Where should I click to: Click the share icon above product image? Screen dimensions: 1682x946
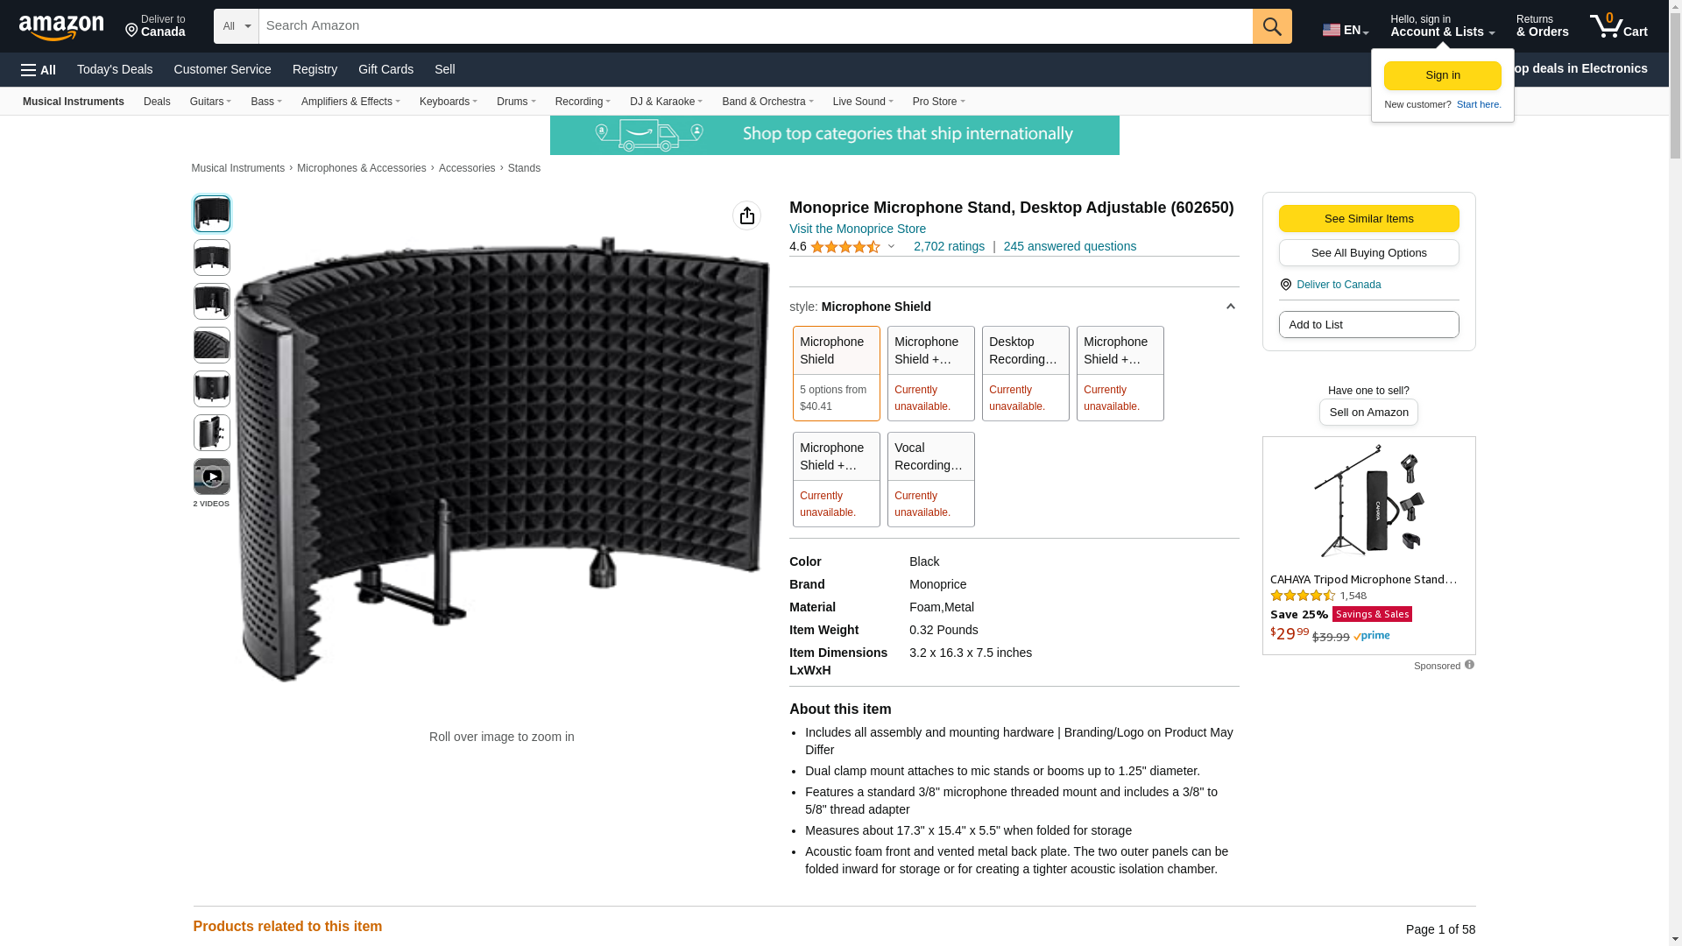[x=747, y=215]
